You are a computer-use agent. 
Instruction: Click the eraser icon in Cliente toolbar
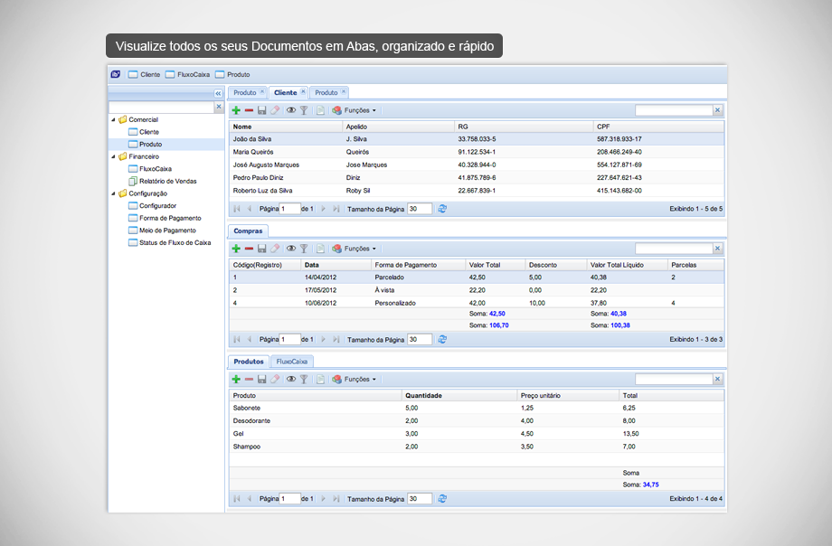tap(275, 110)
